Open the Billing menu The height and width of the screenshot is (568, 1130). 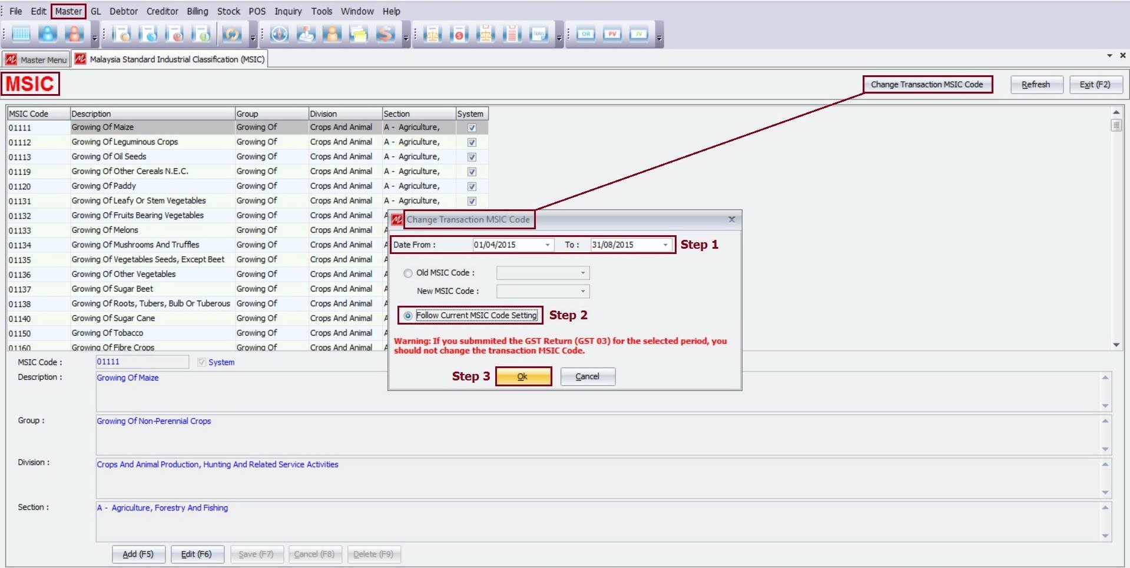click(x=197, y=11)
